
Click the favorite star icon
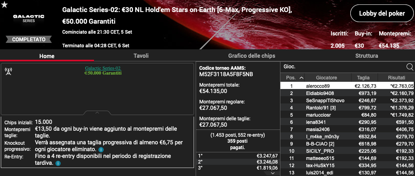[x=4, y=4]
